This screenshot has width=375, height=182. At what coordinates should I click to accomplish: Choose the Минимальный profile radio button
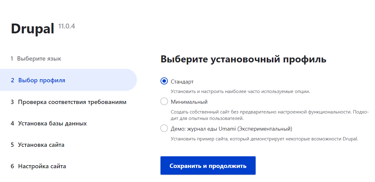164,102
